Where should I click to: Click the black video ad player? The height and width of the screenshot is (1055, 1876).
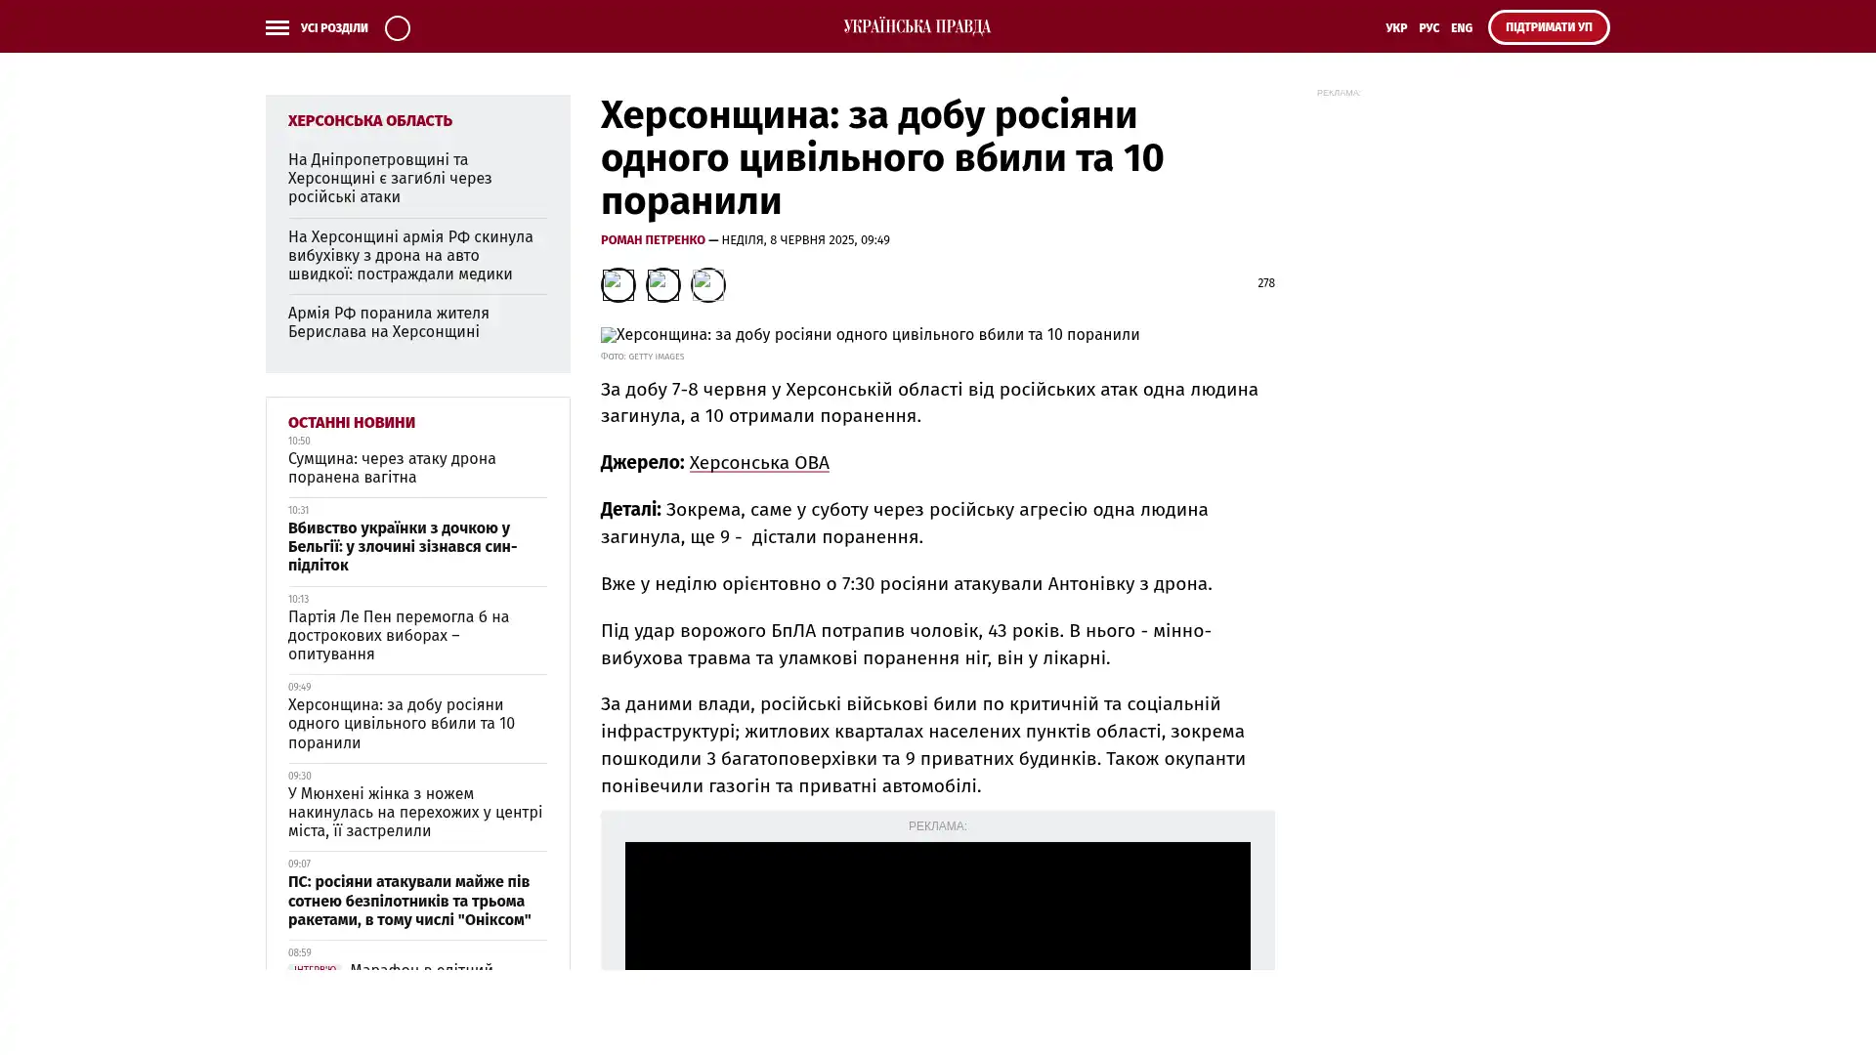pyautogui.click(x=936, y=905)
